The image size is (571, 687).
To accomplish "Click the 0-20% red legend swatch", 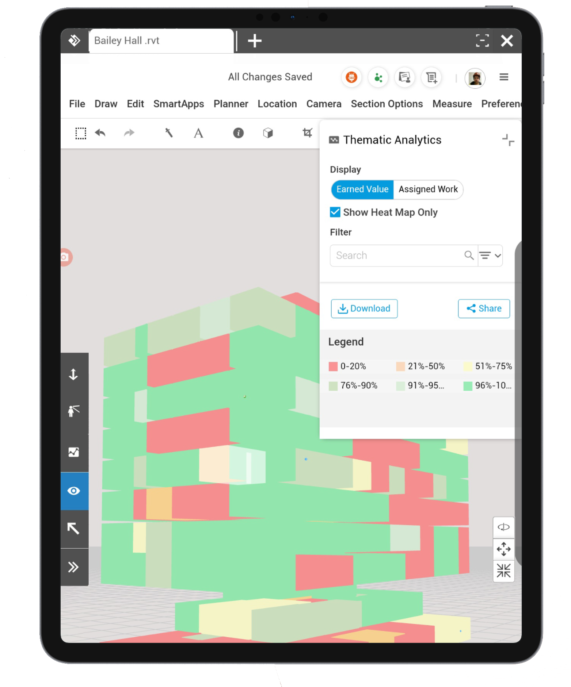I will click(x=333, y=366).
